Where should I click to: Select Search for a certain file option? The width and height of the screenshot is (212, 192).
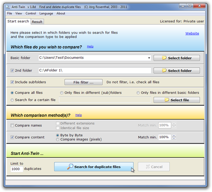point(12,100)
